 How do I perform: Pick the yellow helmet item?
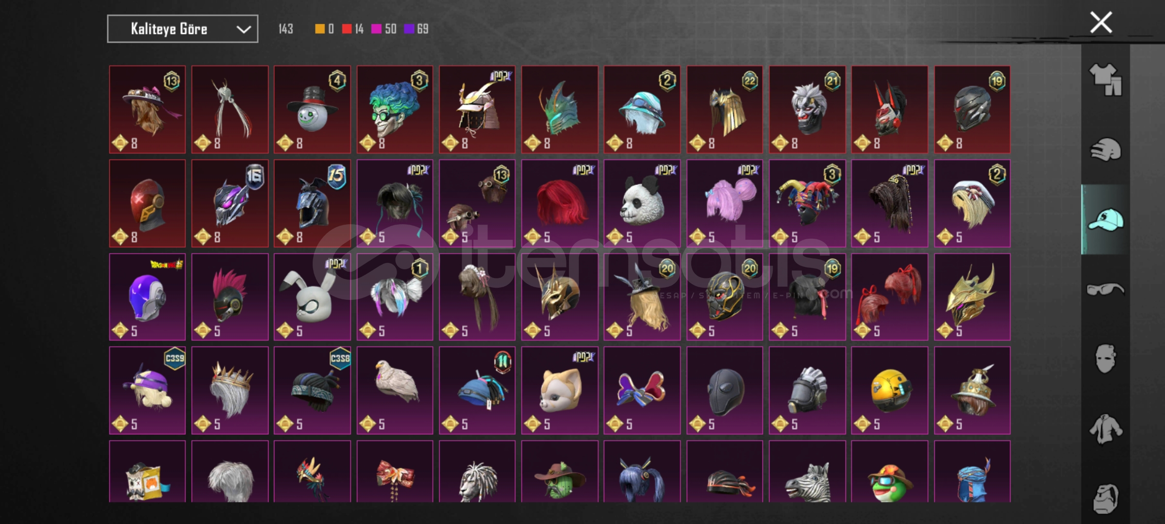pyautogui.click(x=890, y=391)
